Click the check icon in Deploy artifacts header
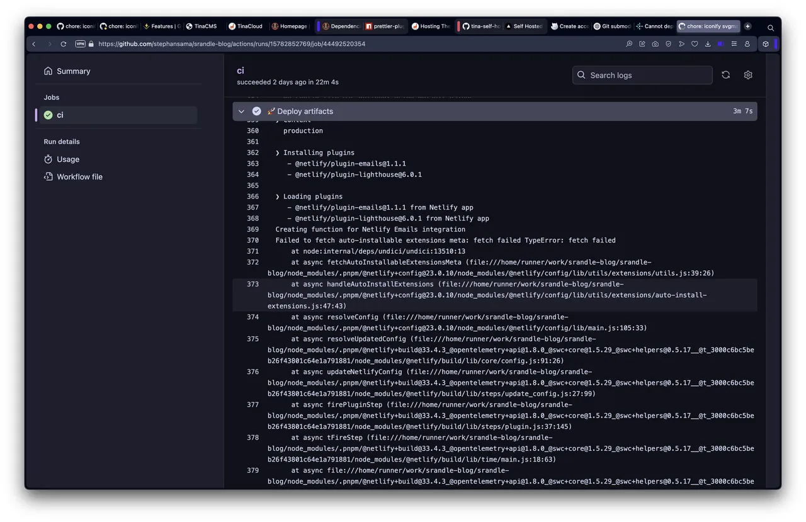 [x=257, y=111]
